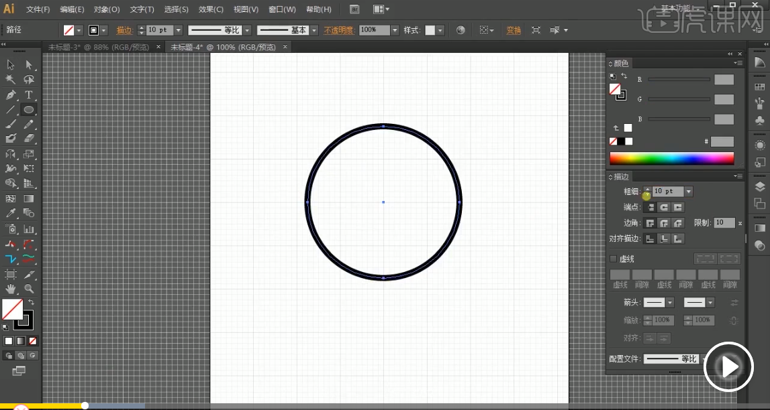This screenshot has width=770, height=410.
Task: Select the Eraser tool
Action: tap(29, 138)
